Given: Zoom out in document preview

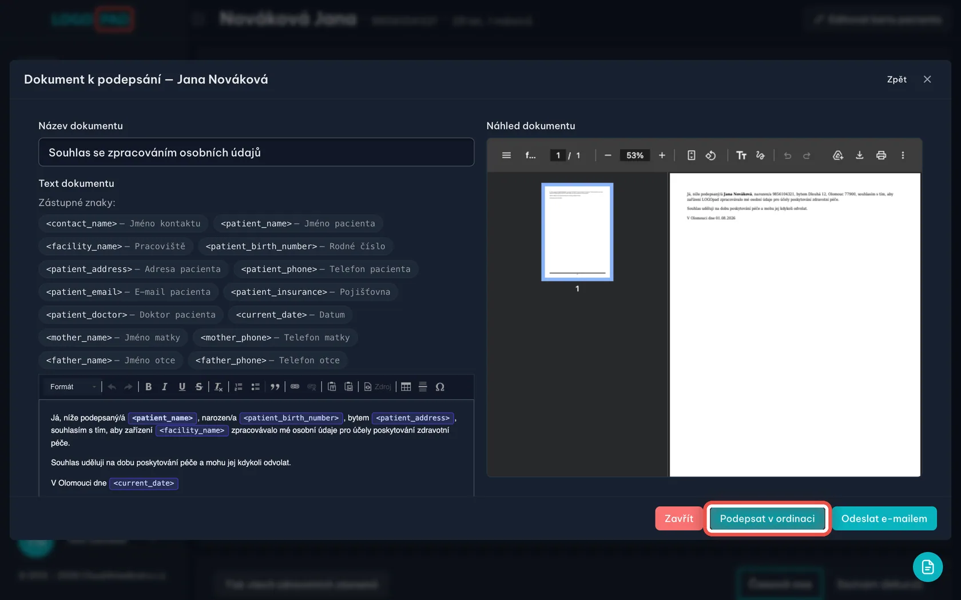Looking at the screenshot, I should click(x=608, y=155).
